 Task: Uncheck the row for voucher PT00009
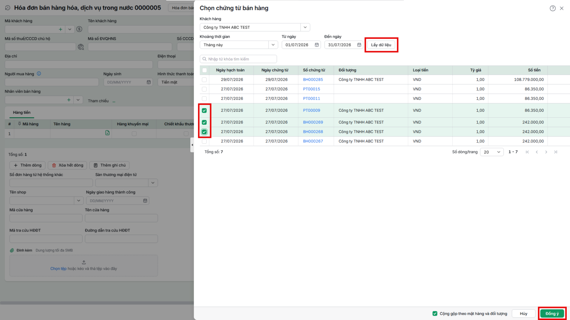pyautogui.click(x=204, y=111)
